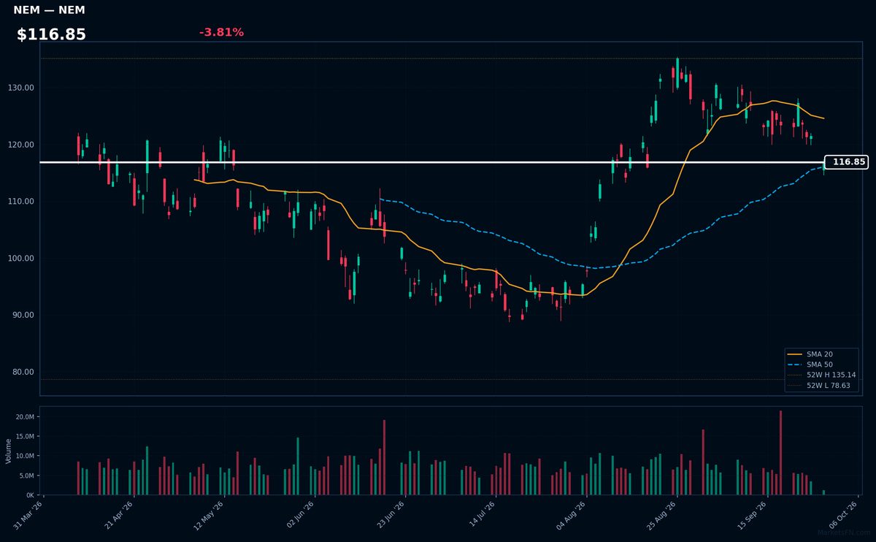Click the -3.81% change percentage
The image size is (876, 542).
pyautogui.click(x=221, y=32)
